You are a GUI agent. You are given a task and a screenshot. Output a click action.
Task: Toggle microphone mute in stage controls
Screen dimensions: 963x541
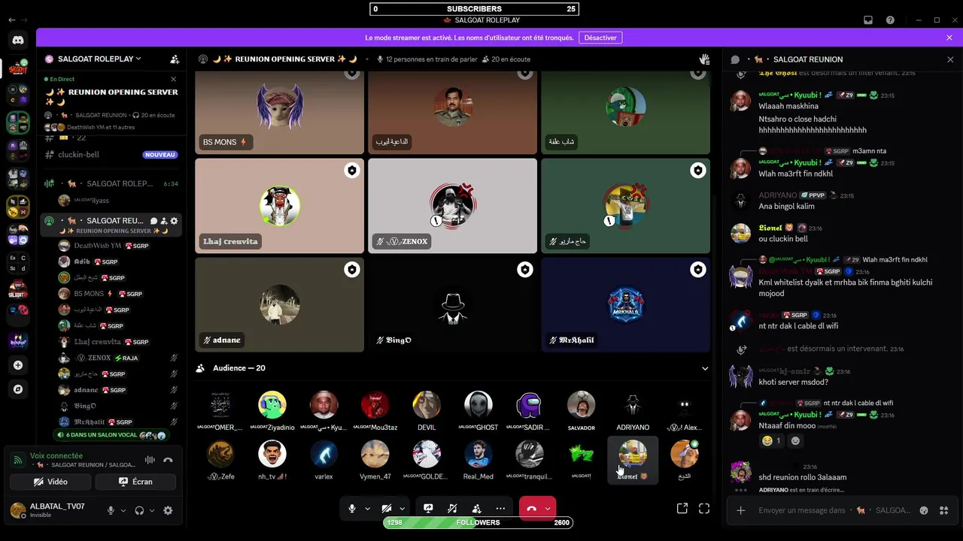pyautogui.click(x=351, y=509)
